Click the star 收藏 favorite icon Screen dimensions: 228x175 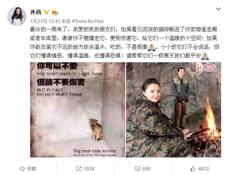22,169
